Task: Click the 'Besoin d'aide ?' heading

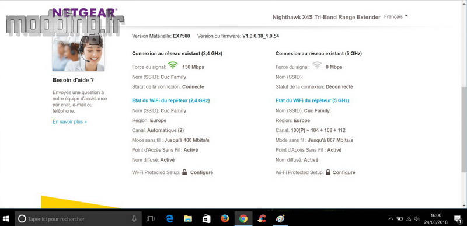Action: point(74,80)
